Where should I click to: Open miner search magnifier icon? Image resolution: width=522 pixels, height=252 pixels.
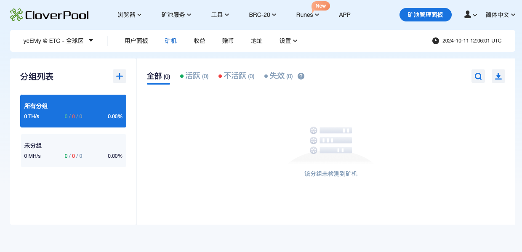478,76
